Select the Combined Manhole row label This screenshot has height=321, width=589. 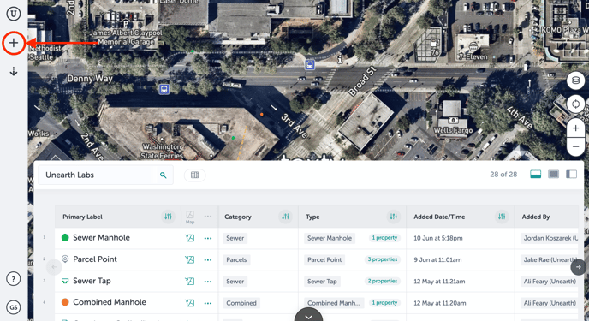coord(110,302)
